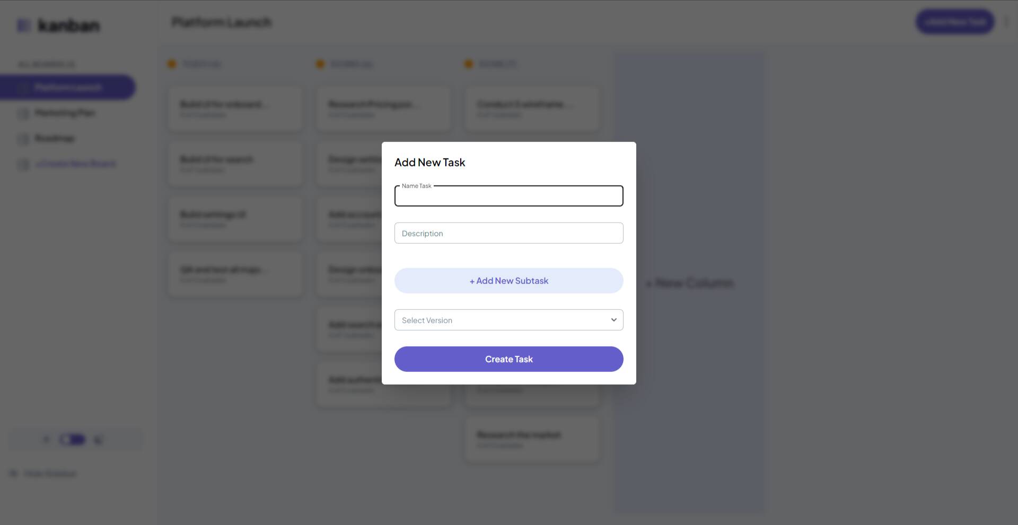The width and height of the screenshot is (1018, 525).
Task: Click Add New Task header button
Action: pyautogui.click(x=955, y=22)
